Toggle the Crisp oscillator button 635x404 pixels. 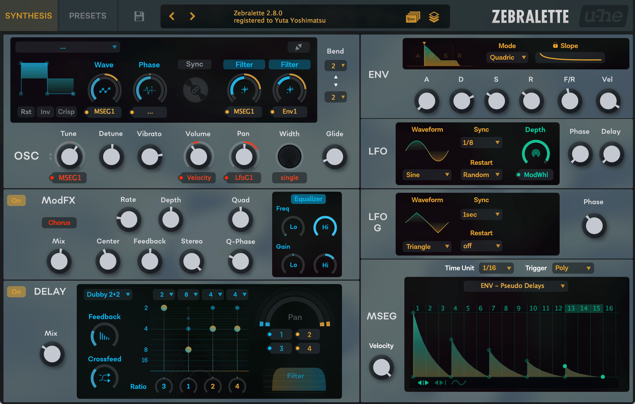point(66,112)
